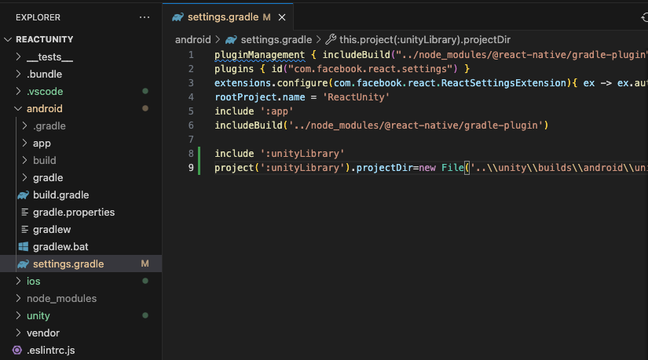
Task: Expand the .gradle subfolder
Action: pos(49,126)
